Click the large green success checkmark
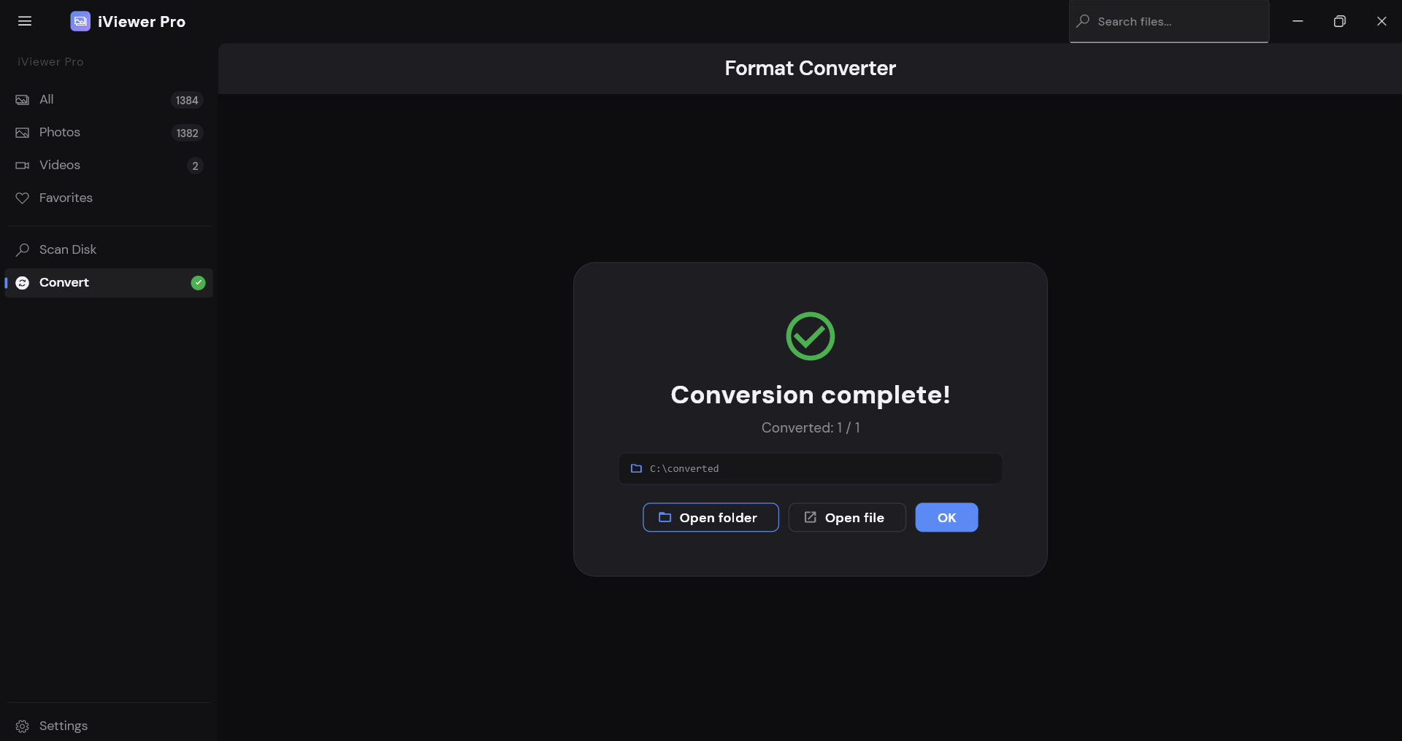Screen dimensions: 1402x741 (811, 336)
